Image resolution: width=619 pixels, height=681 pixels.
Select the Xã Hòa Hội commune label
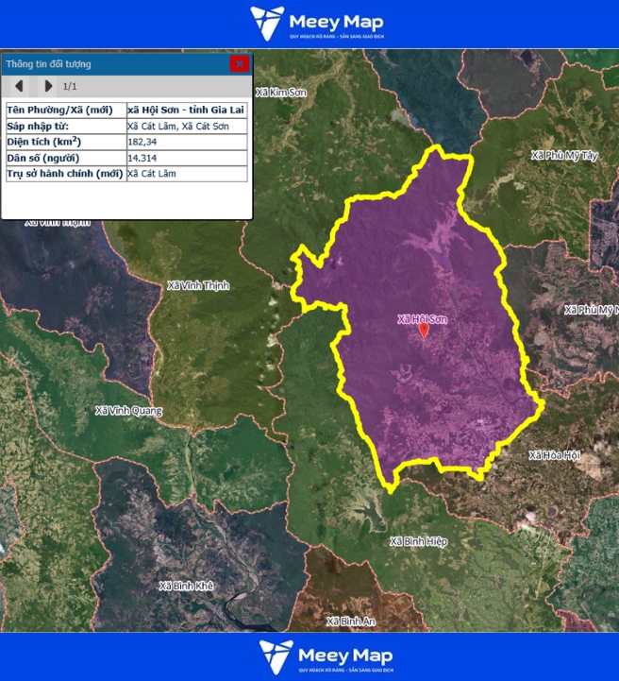pyautogui.click(x=554, y=455)
